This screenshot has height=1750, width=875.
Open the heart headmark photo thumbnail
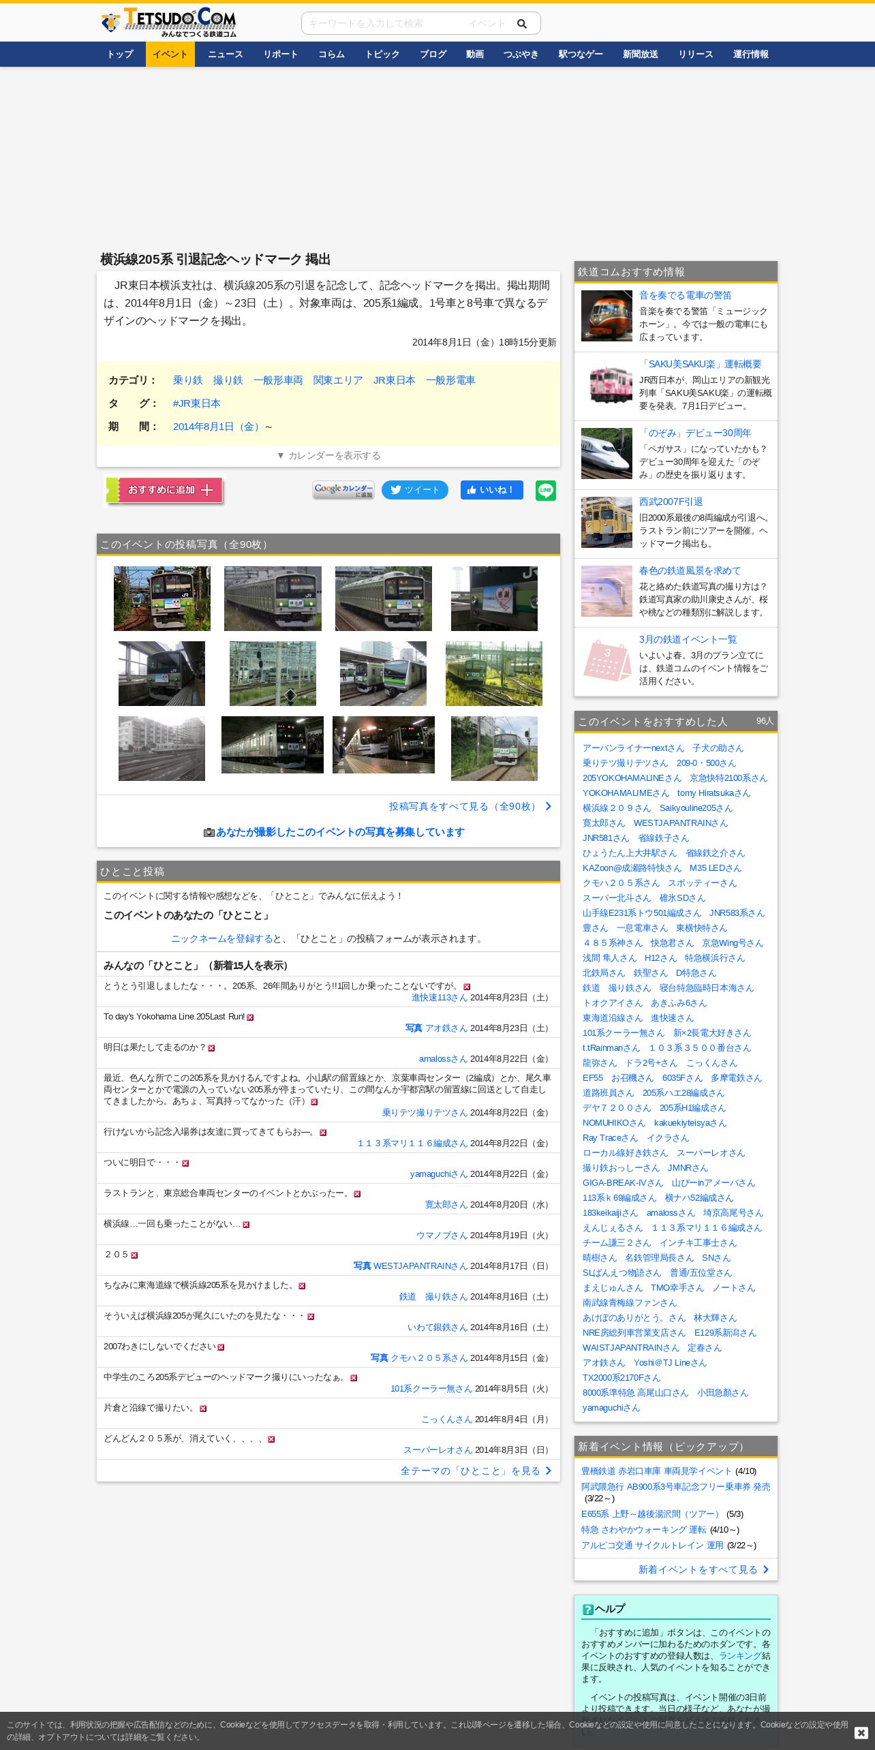coord(494,598)
